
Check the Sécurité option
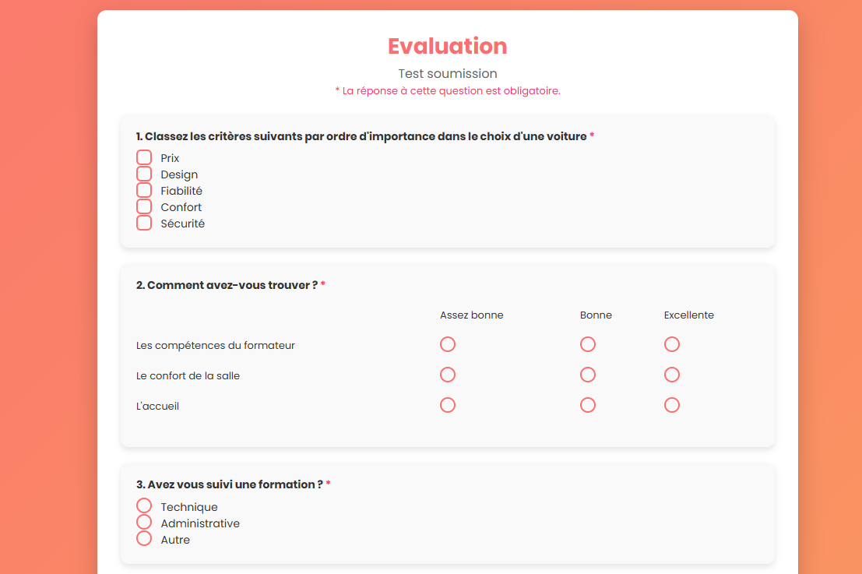click(x=144, y=223)
